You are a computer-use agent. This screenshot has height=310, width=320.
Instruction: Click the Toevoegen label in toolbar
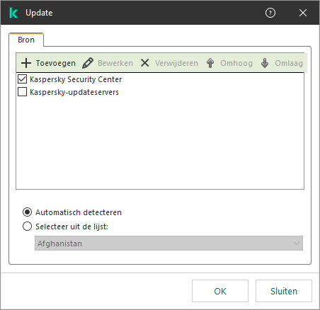(x=56, y=63)
